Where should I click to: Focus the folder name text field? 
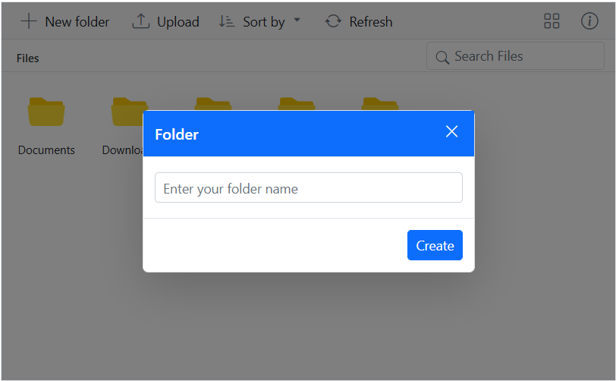(x=308, y=188)
